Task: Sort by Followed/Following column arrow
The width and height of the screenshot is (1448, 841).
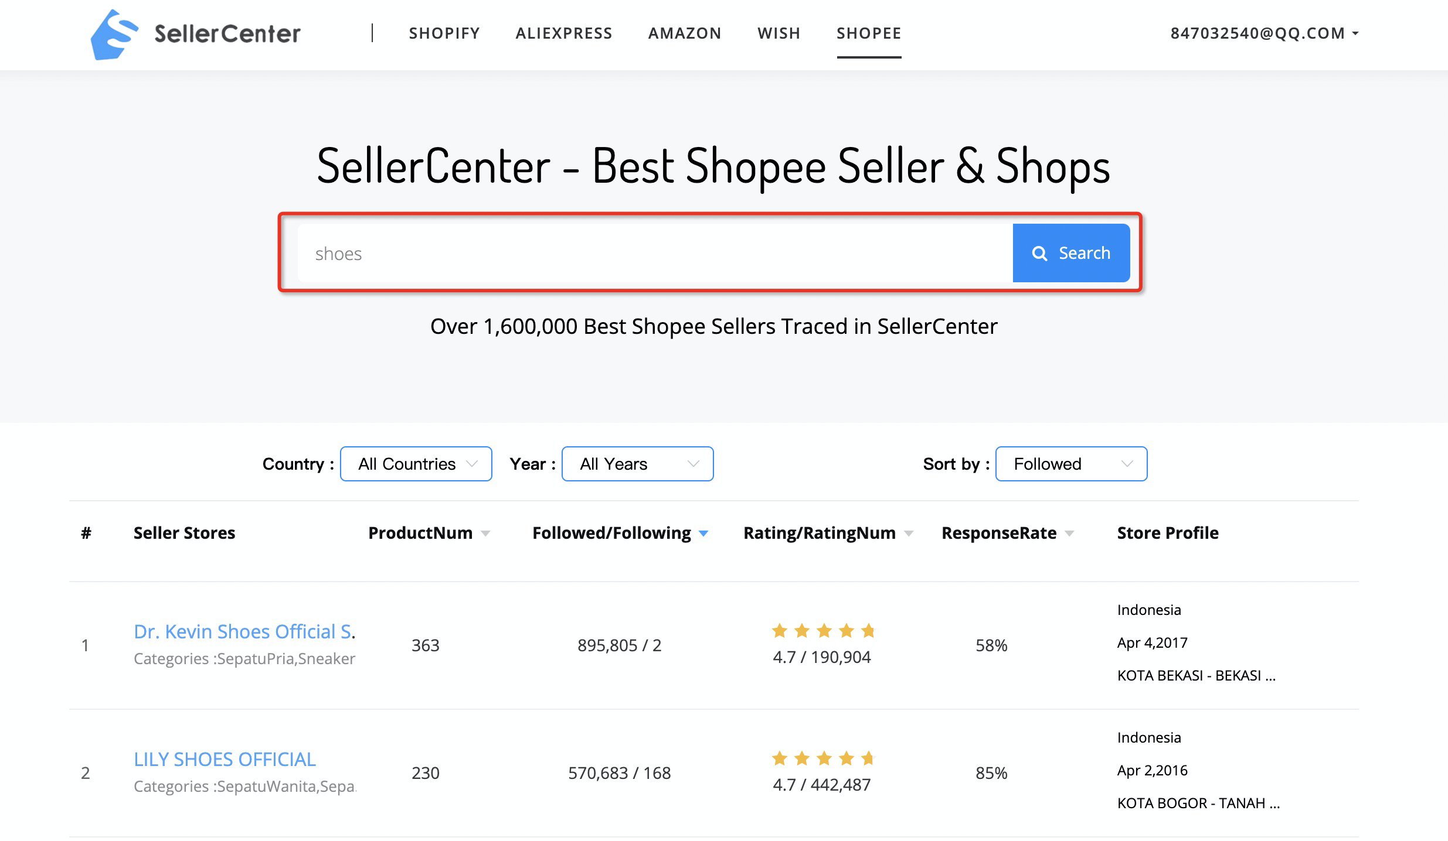Action: (x=703, y=534)
